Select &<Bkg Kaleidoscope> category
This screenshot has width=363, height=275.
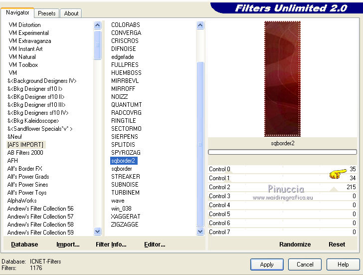(33, 121)
